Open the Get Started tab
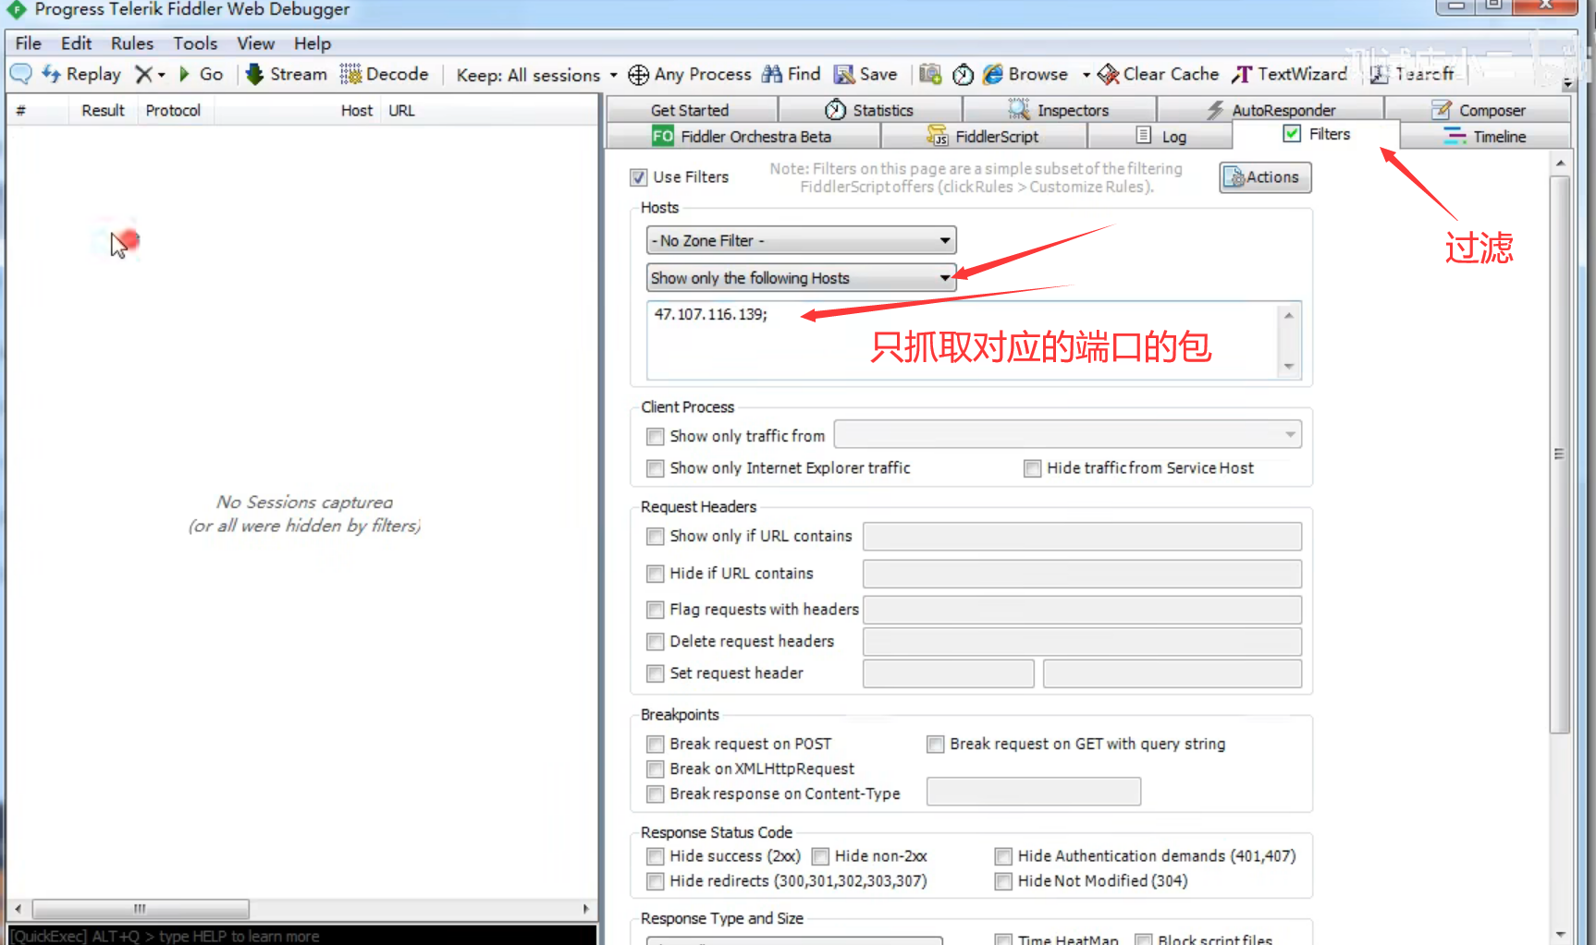Image resolution: width=1596 pixels, height=945 pixels. tap(690, 110)
